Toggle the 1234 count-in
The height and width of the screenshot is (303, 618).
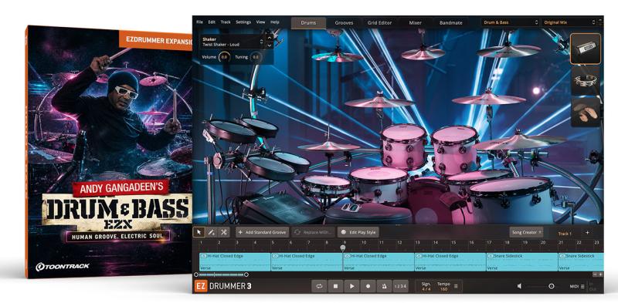pyautogui.click(x=400, y=286)
